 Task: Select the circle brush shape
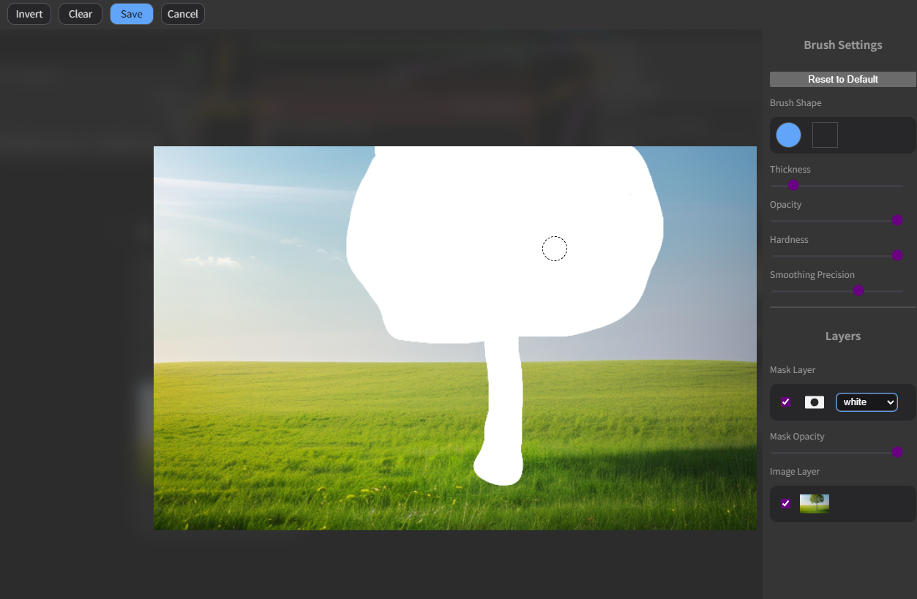(788, 135)
